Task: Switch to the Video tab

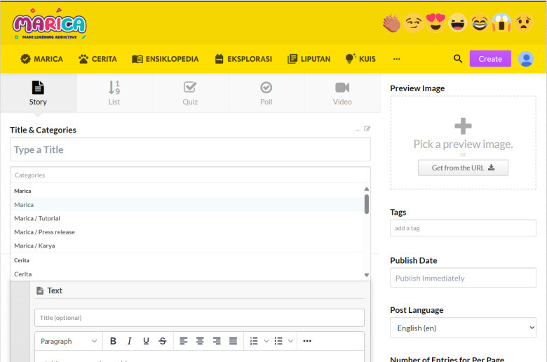Action: [x=342, y=93]
